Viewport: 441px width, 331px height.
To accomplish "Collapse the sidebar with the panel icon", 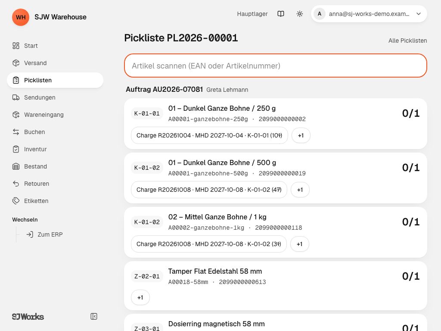I will pos(94,316).
